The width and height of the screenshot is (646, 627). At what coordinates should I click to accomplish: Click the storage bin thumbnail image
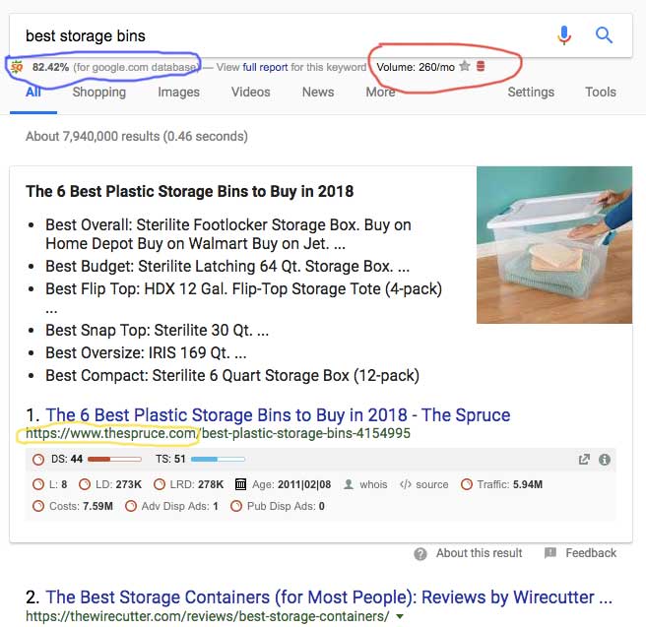tap(554, 245)
